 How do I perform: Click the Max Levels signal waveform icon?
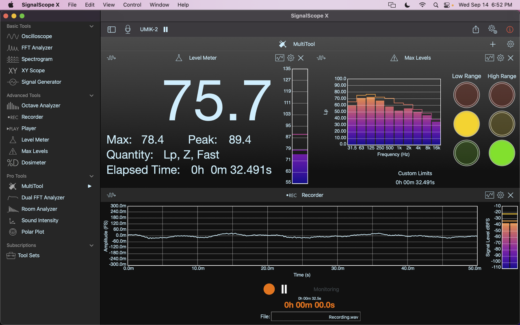click(321, 58)
